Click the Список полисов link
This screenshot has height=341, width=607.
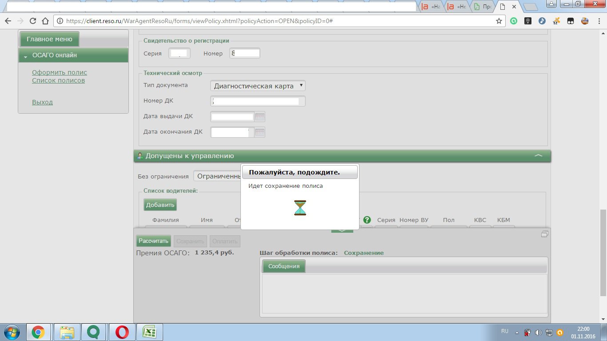58,80
